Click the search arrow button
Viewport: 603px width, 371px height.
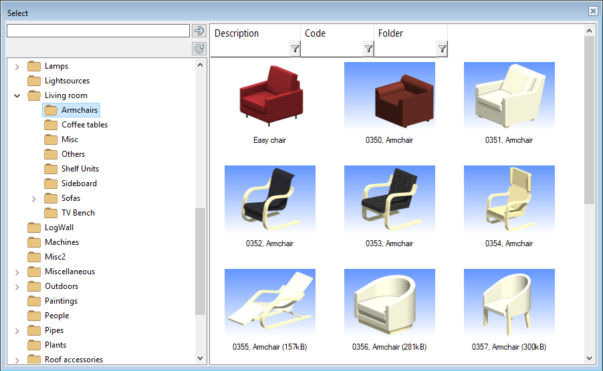[x=199, y=31]
